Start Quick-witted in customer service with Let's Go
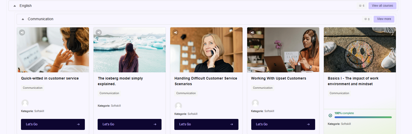This screenshot has width=412, height=134. pyautogui.click(x=53, y=124)
